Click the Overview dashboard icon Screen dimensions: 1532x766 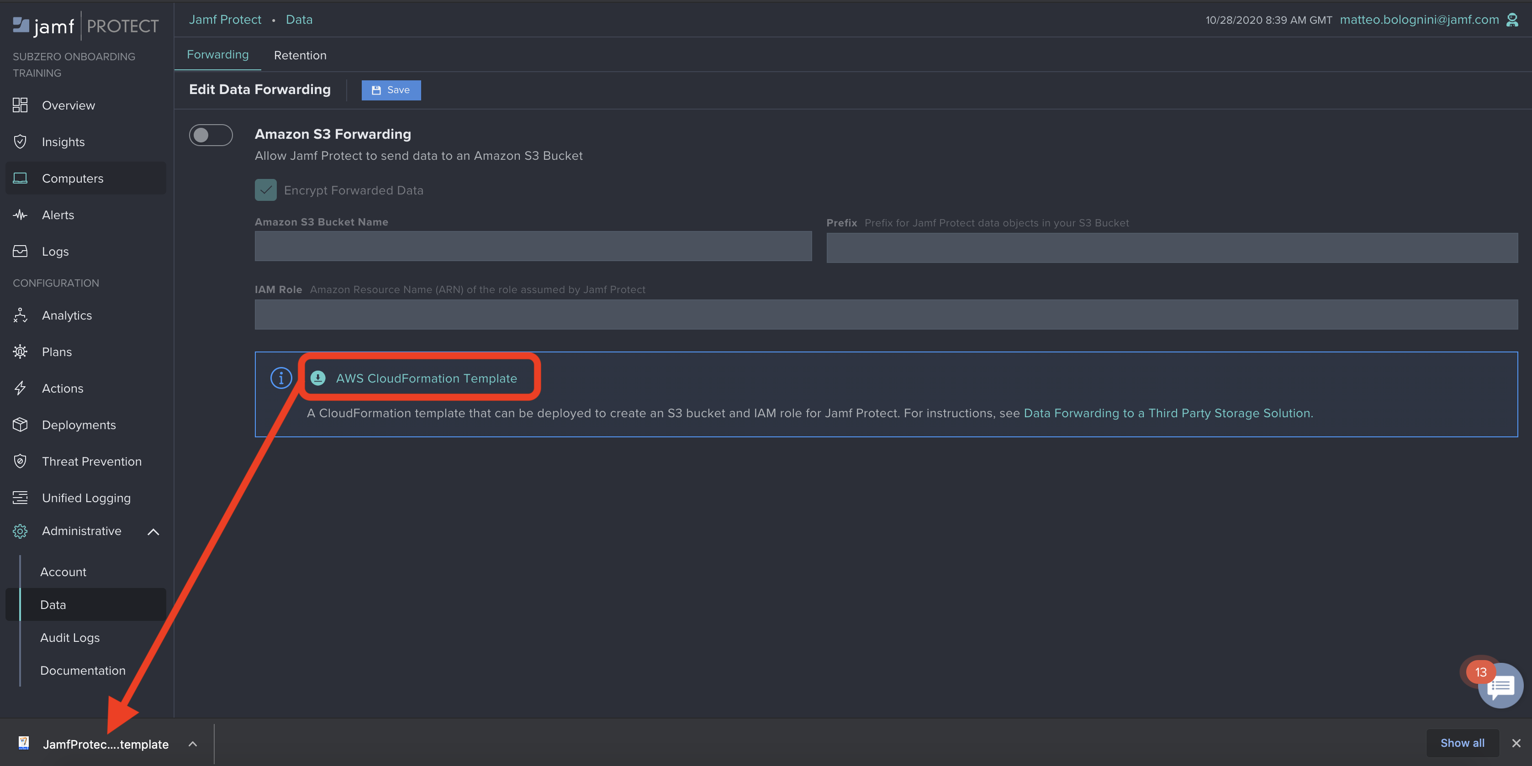[20, 105]
